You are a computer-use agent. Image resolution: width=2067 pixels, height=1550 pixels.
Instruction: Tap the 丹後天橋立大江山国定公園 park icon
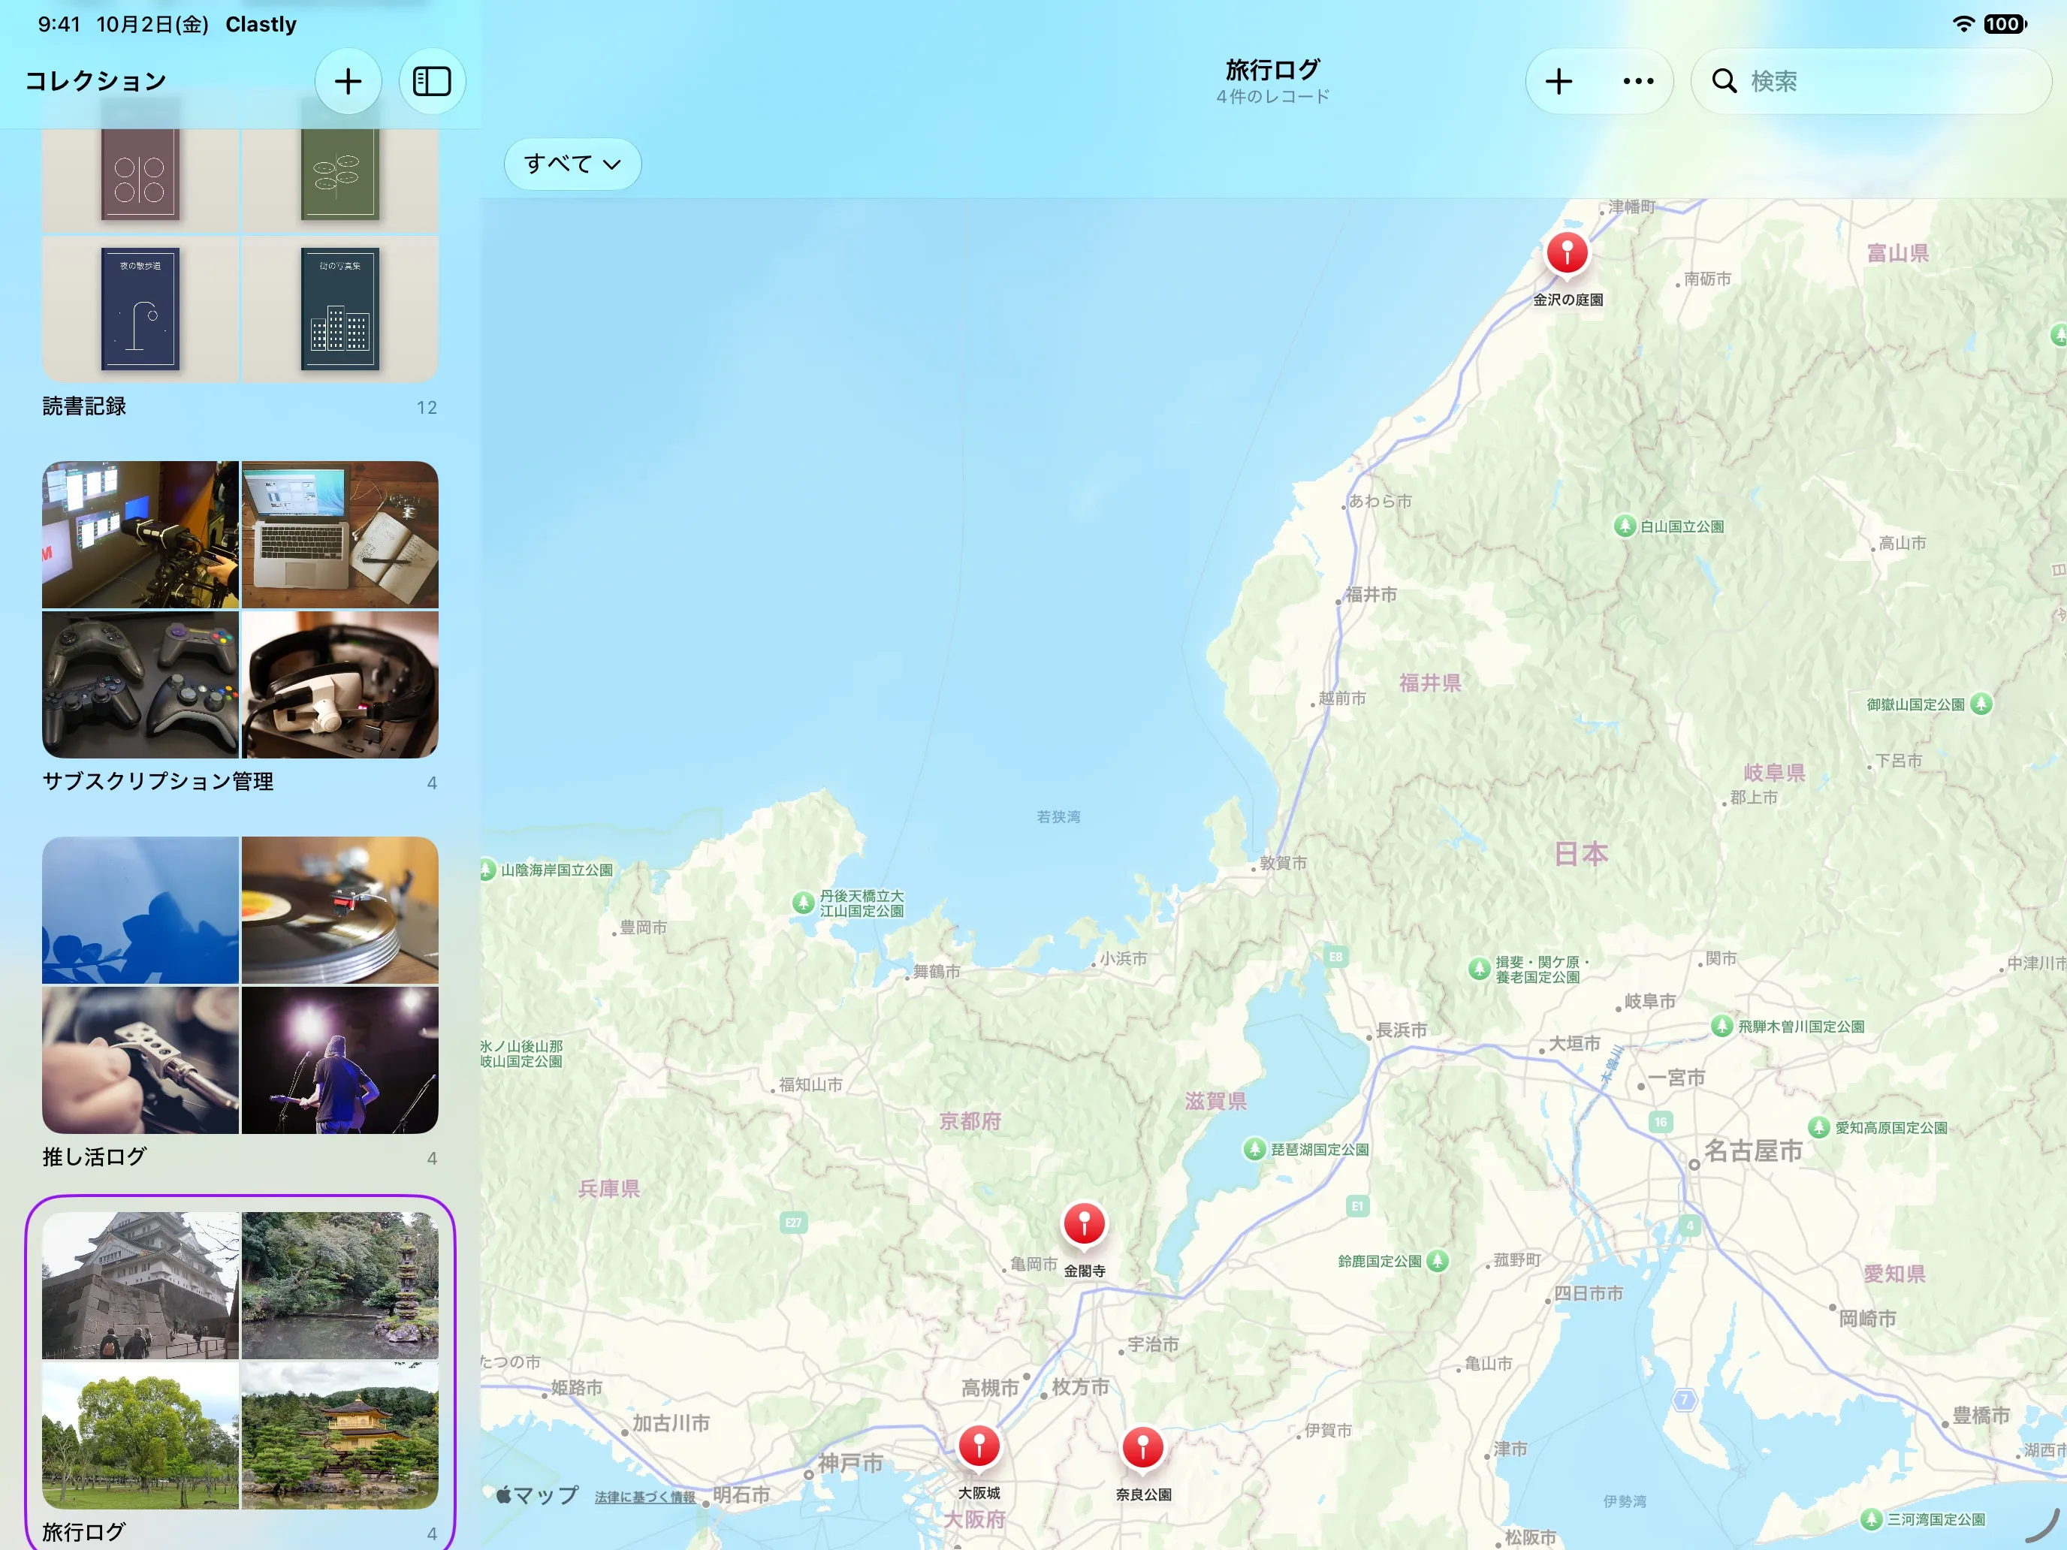[x=803, y=903]
